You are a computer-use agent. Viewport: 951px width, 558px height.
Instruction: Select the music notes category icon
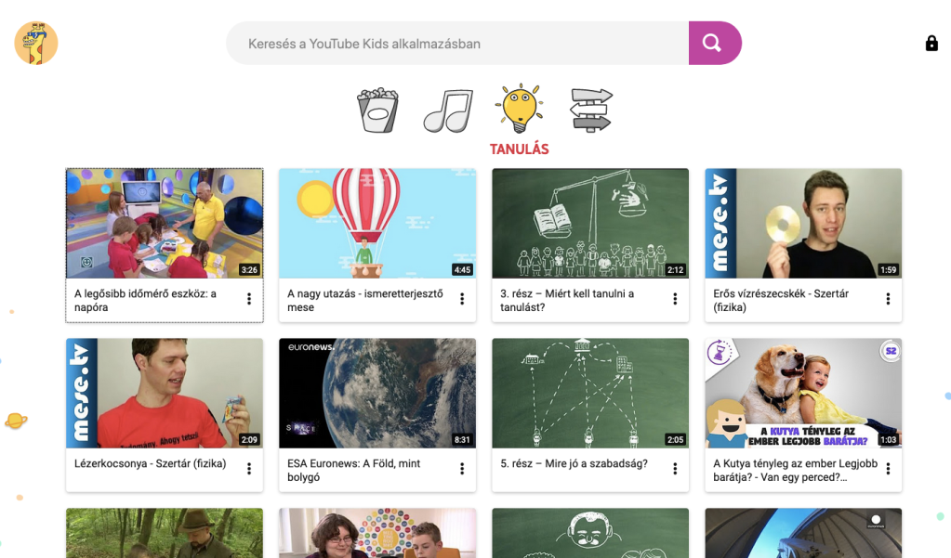447,110
